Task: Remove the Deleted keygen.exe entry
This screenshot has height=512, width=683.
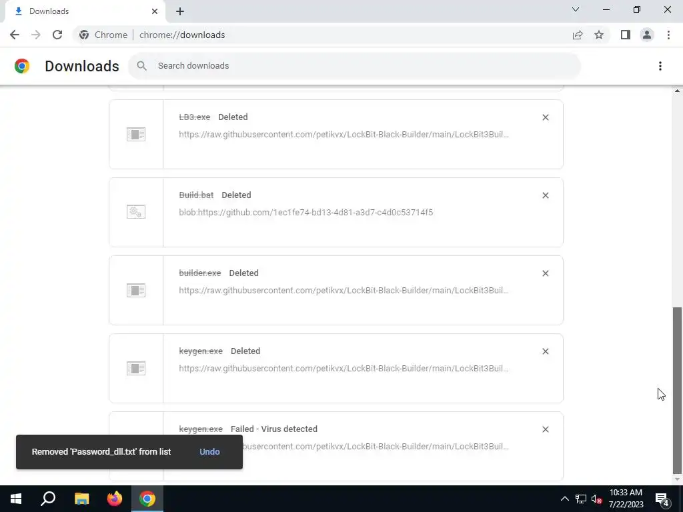Action: [546, 351]
